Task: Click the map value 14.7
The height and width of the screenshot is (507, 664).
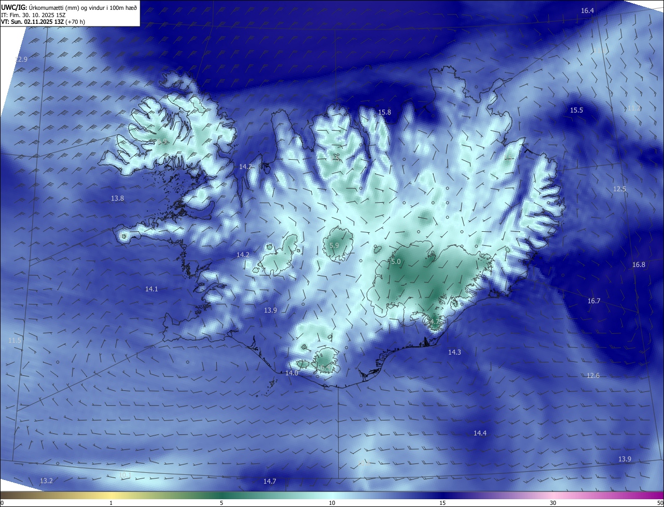Action: [269, 482]
